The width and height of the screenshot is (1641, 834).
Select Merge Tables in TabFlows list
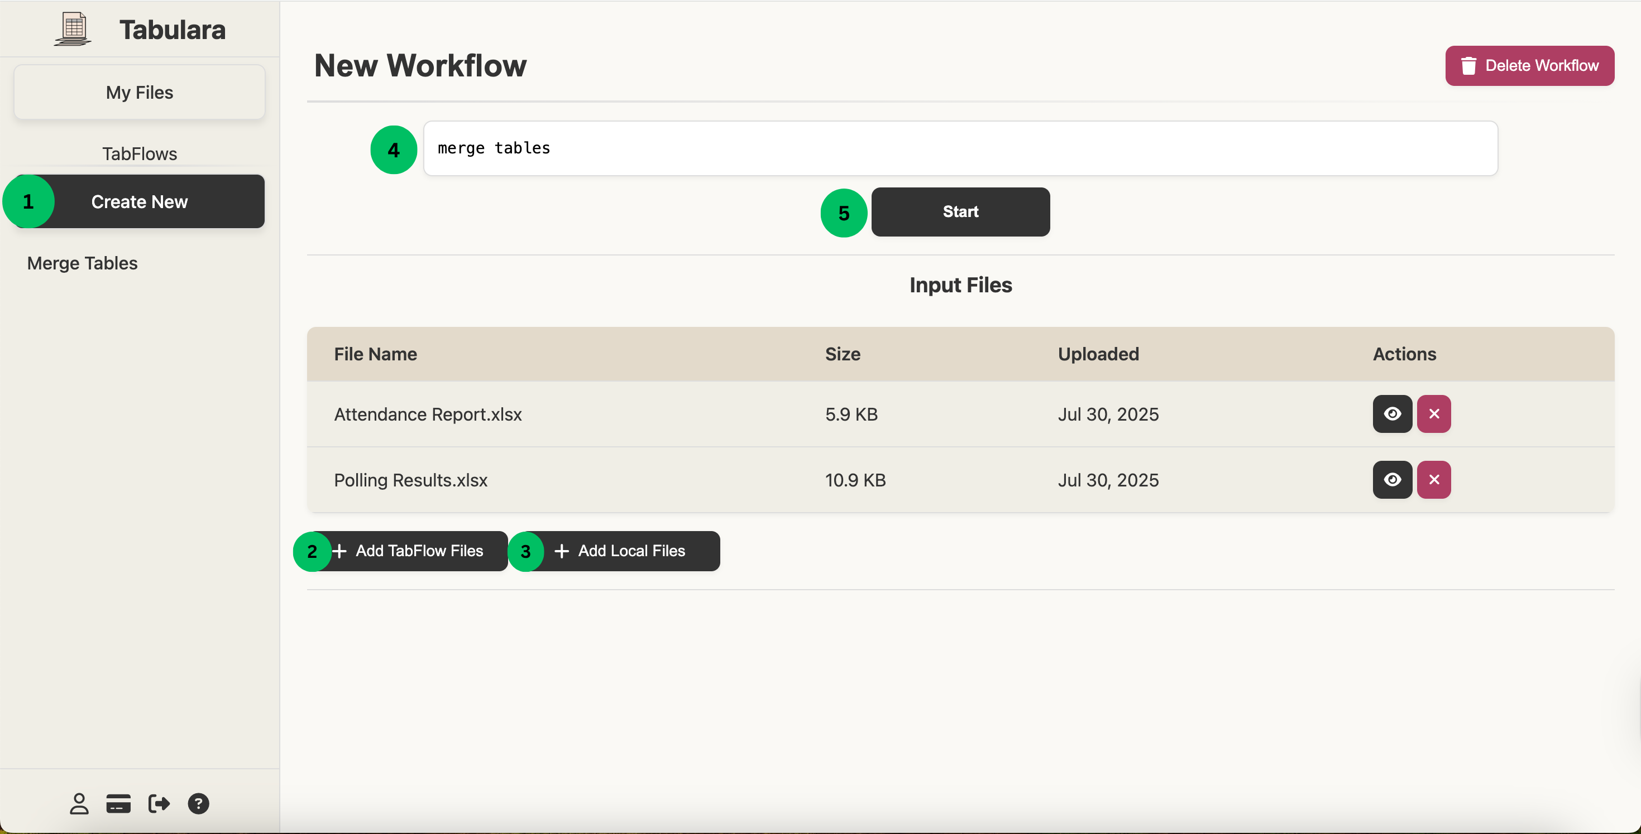point(82,263)
